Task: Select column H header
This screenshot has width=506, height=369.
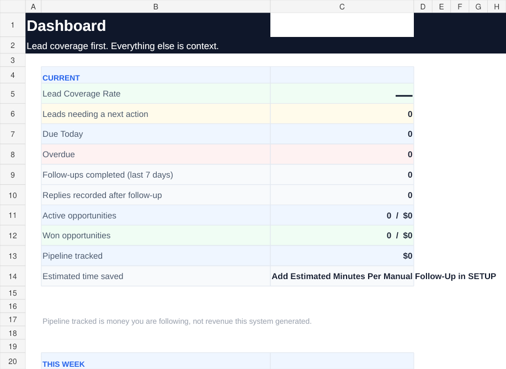Action: pyautogui.click(x=497, y=7)
